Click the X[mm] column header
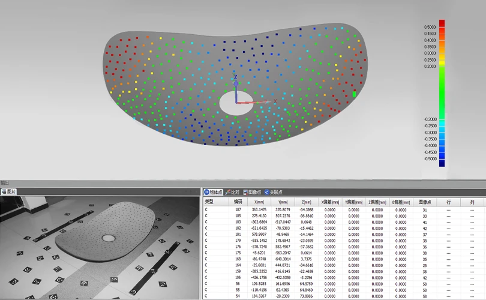The image size is (486, 300). (259, 202)
